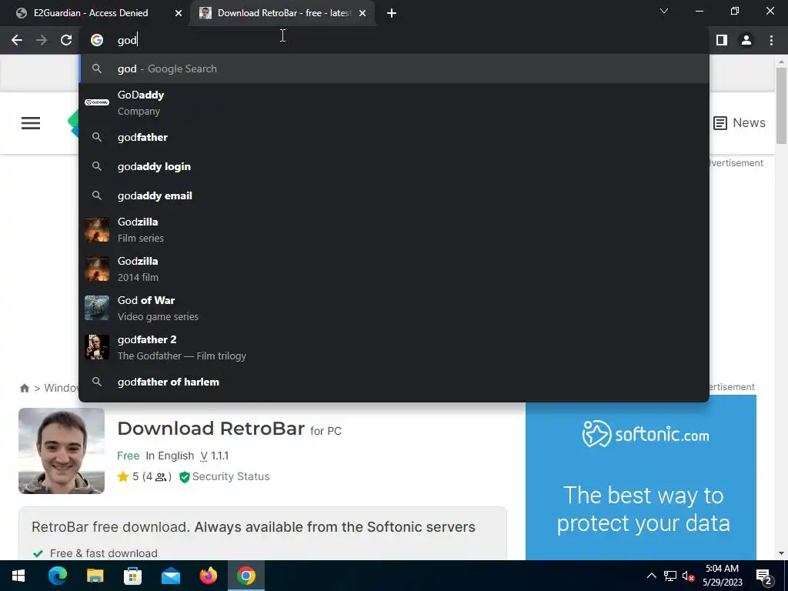This screenshot has height=591, width=788.
Task: Click the RetroBar app thumbnail image
Action: point(62,451)
